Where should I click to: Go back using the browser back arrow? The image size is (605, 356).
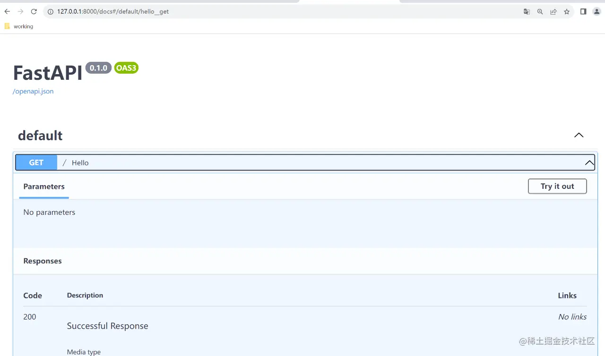click(7, 12)
